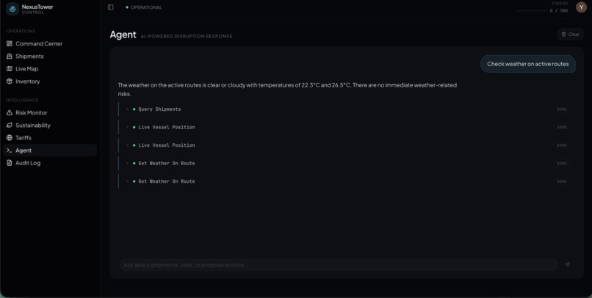The width and height of the screenshot is (592, 298).
Task: Expand the first Get Weather On Route step
Action: (x=128, y=164)
